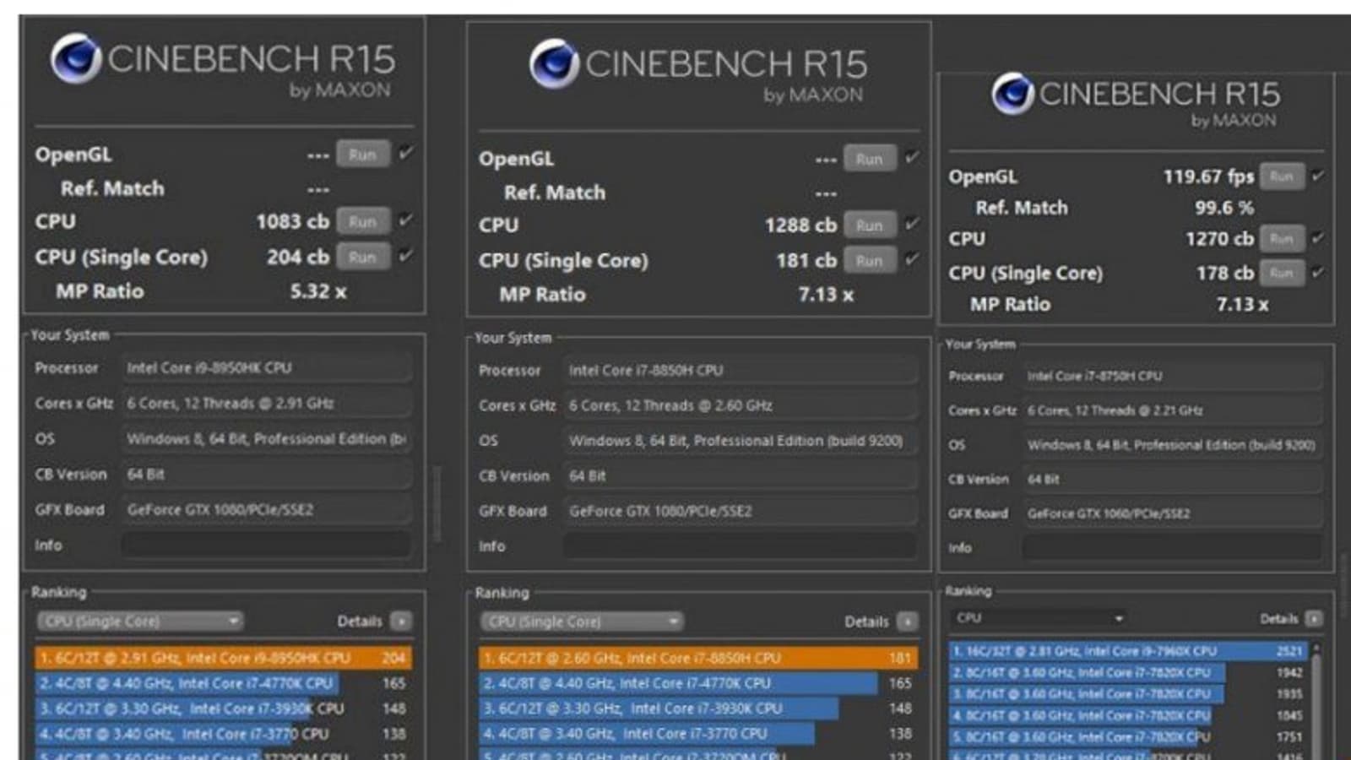Select i7-4770K ranking row in the i9-8950HK window

pos(223,683)
